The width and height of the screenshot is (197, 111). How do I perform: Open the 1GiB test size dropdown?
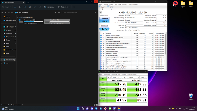pyautogui.click(x=116, y=77)
